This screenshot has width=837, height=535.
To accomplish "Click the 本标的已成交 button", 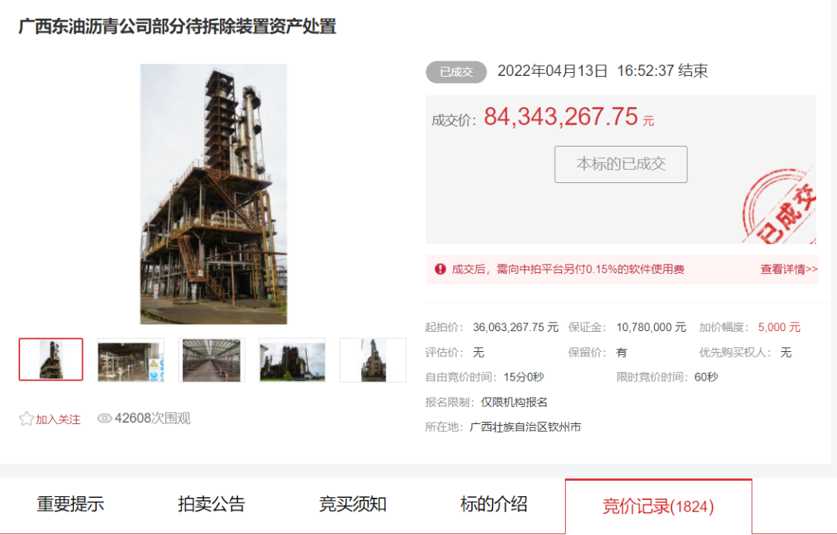I will click(621, 164).
